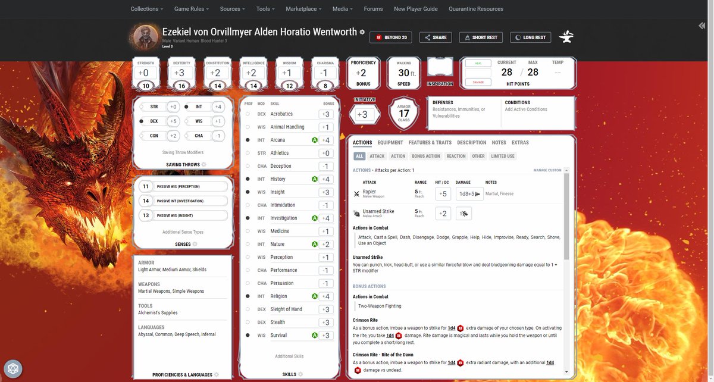
Task: Click the advantage icon on Arcana
Action: pos(314,140)
